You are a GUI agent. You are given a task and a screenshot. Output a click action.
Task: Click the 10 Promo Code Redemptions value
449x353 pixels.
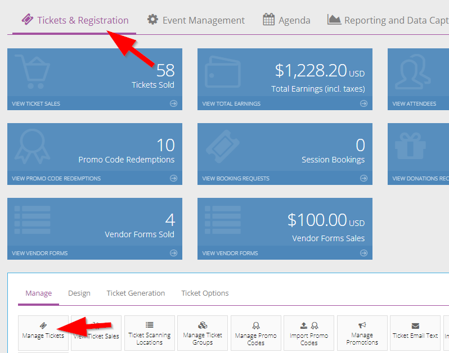pos(165,146)
